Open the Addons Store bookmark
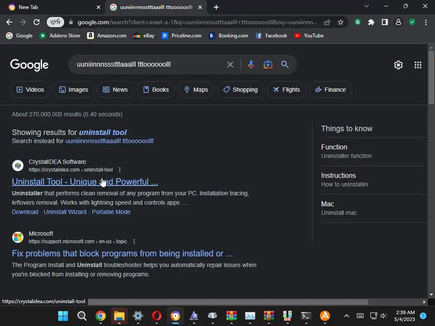Viewport: 435px width, 326px height. point(59,36)
